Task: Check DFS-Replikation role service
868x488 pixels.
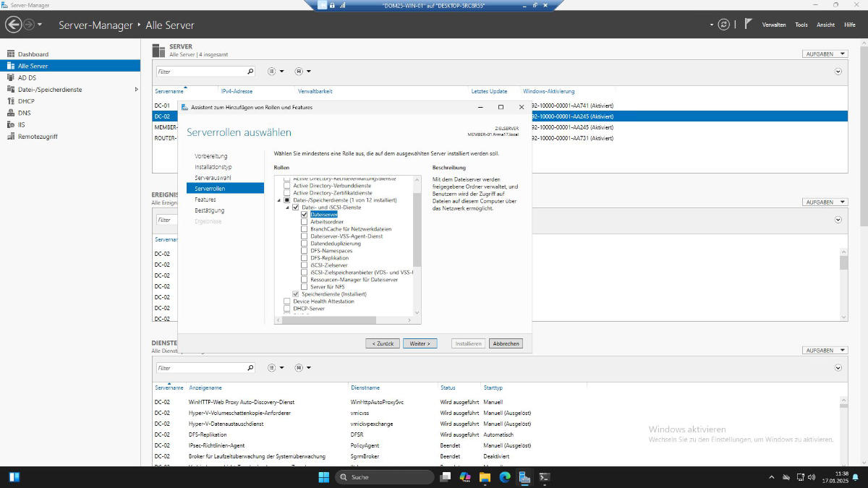Action: tap(305, 258)
